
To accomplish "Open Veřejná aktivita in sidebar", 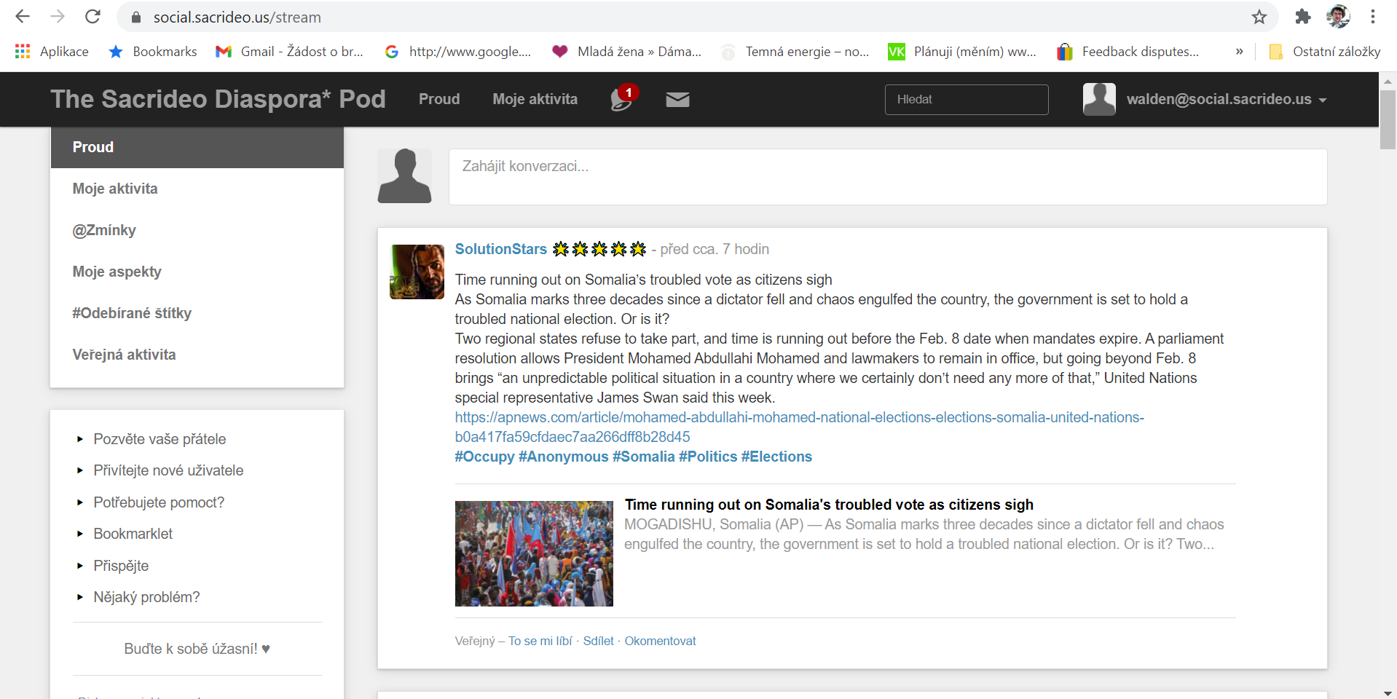I will pyautogui.click(x=124, y=355).
